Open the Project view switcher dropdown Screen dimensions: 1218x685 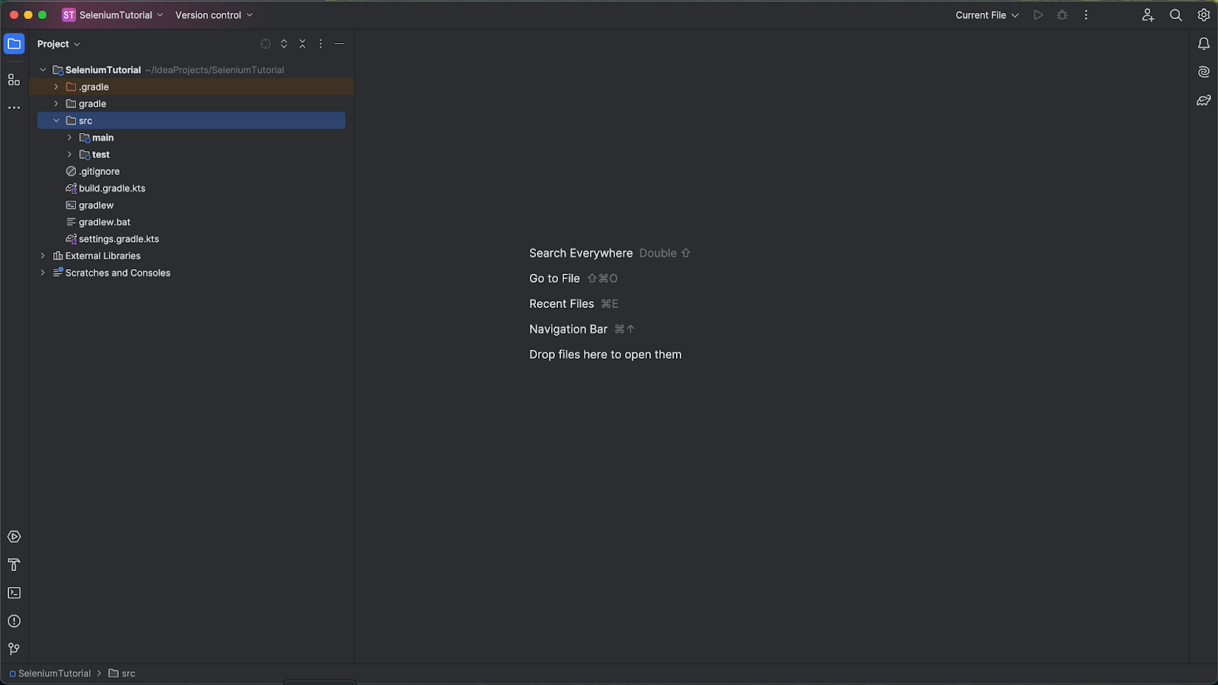pyautogui.click(x=59, y=43)
